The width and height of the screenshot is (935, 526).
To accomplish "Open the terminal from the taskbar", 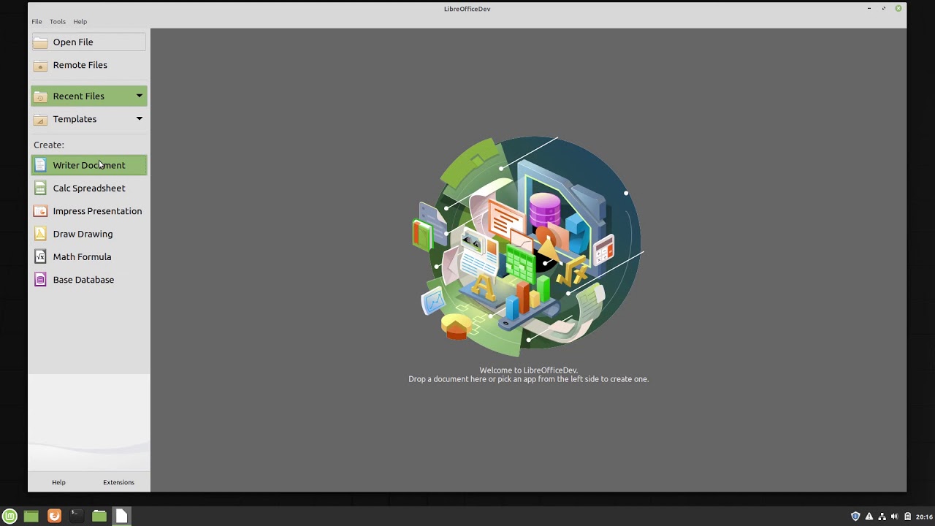I will 75,516.
